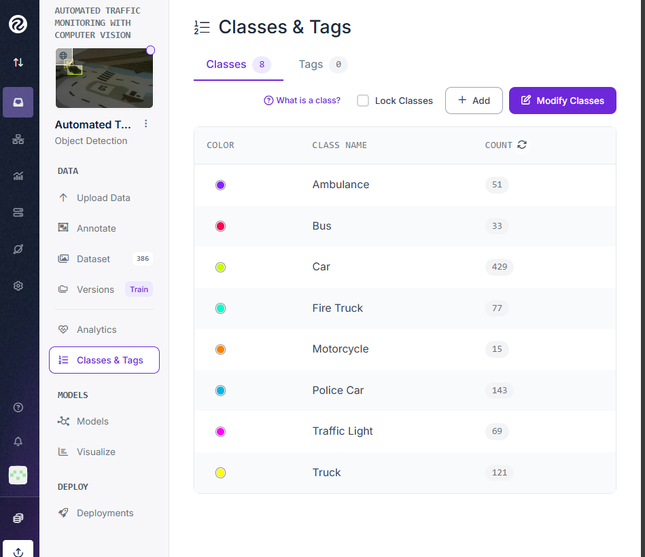Click the Traffic Light class name
645x557 pixels.
pos(343,431)
